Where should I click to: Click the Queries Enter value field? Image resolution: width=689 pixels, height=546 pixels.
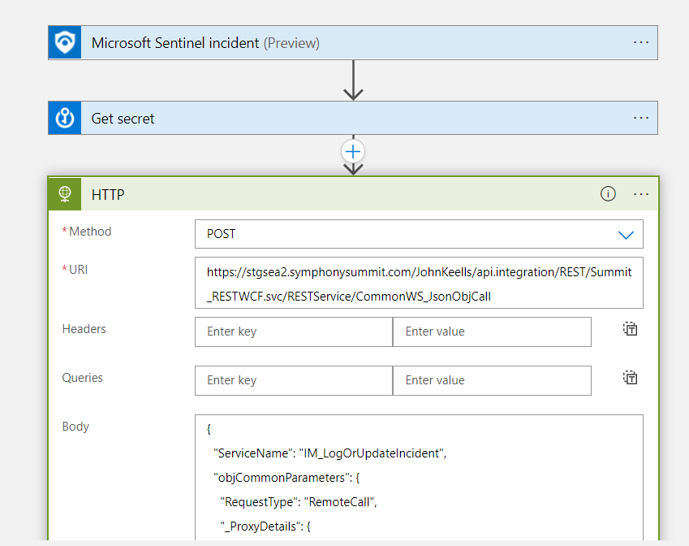point(492,380)
